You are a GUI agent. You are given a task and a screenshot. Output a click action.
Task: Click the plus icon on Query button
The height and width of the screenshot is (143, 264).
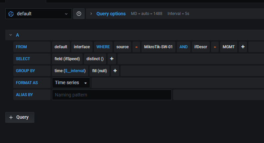[x=11, y=117]
